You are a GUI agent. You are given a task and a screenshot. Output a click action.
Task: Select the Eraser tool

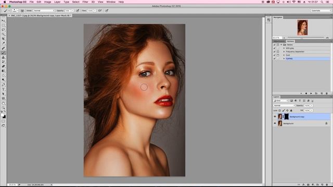click(x=3, y=66)
